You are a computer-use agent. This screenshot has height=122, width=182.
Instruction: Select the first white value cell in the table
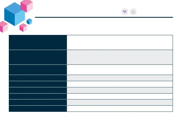120,42
